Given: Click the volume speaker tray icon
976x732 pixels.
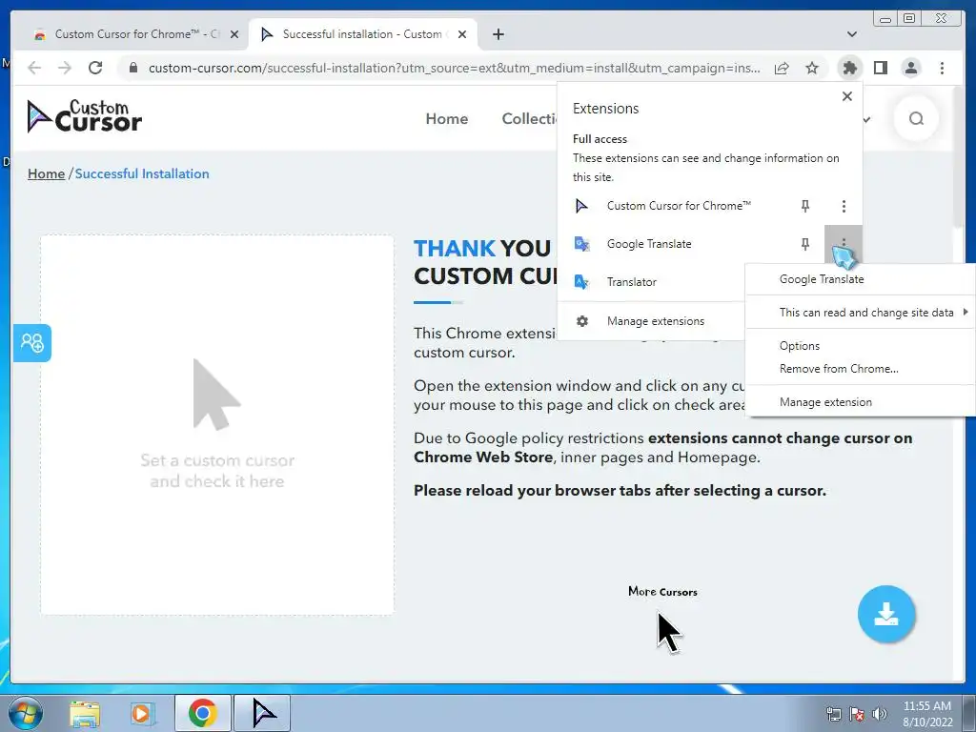Looking at the screenshot, I should 880,714.
